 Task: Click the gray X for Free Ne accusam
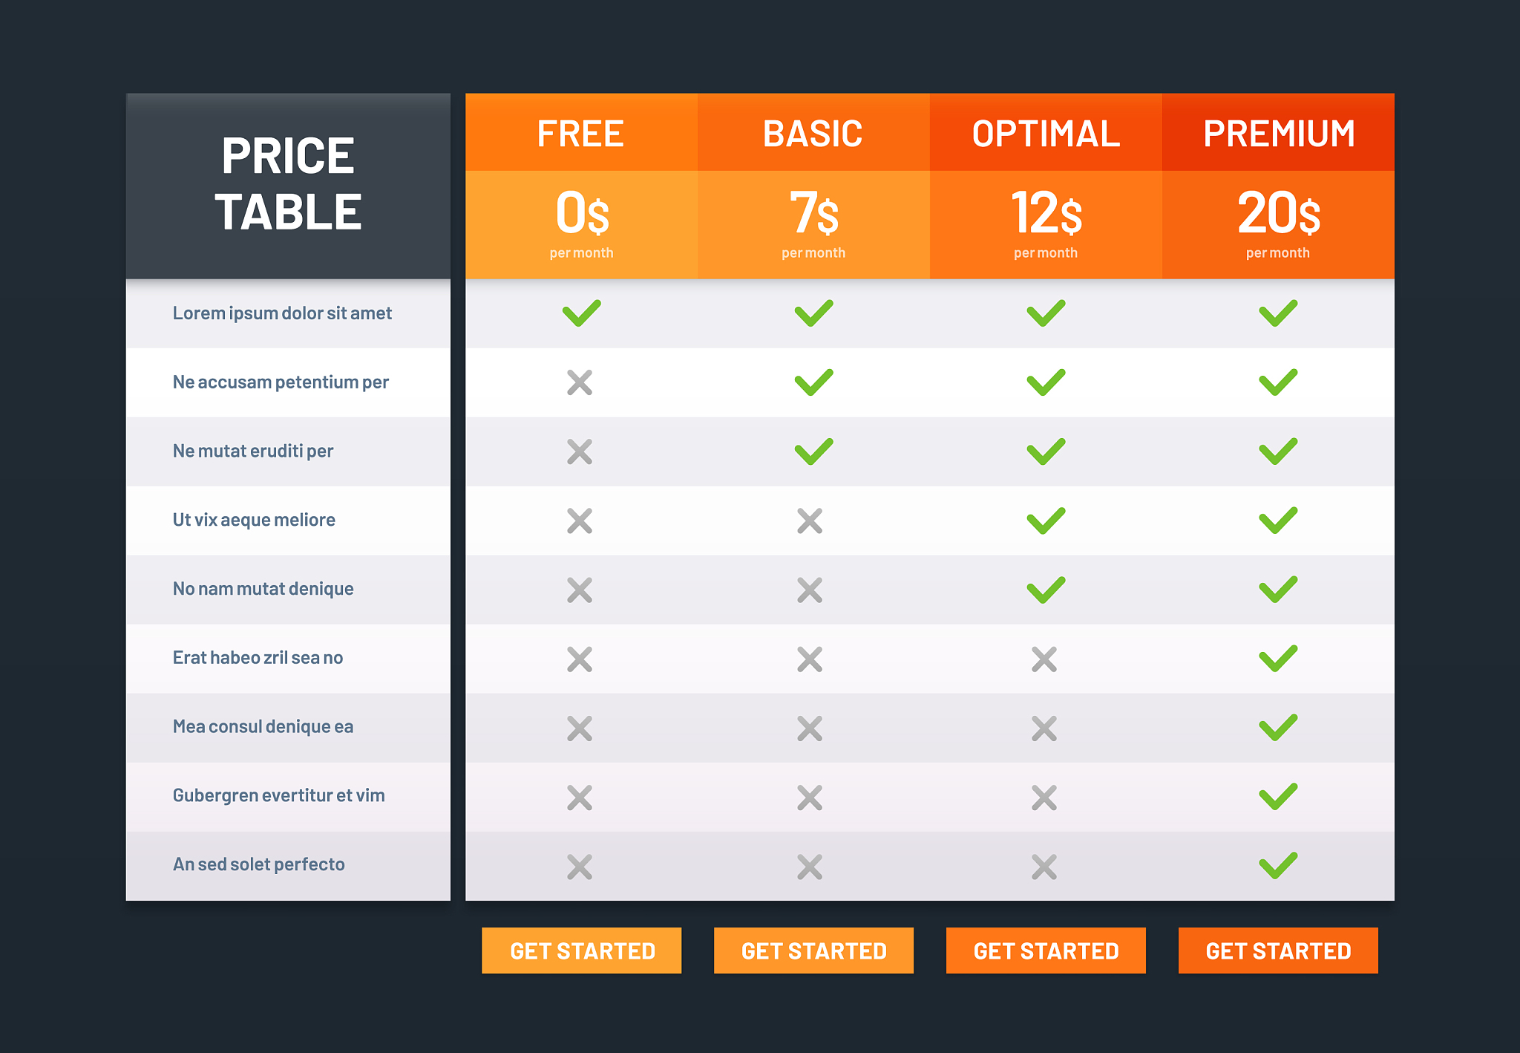(580, 383)
